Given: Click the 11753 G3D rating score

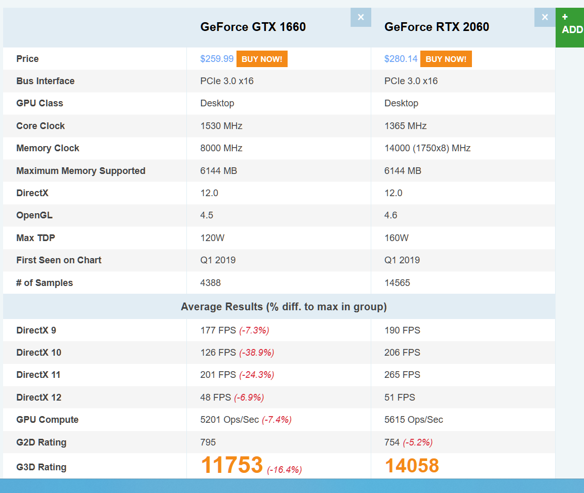Looking at the screenshot, I should point(232,465).
